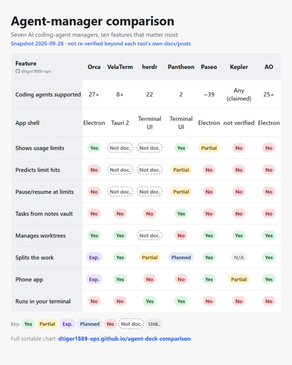292x365 pixels.
Task: Click herdr's Yes badge for Runs in your terminal
Action: [150, 301]
